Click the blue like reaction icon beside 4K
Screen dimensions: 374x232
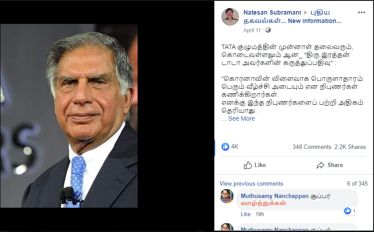point(225,146)
